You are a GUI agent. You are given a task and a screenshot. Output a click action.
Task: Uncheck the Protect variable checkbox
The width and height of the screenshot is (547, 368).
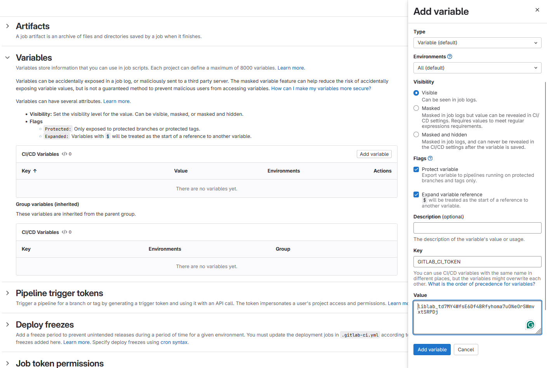(x=416, y=169)
